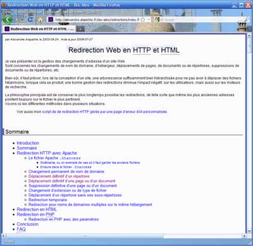Open Suppression définitive d'une page link

coord(73,186)
